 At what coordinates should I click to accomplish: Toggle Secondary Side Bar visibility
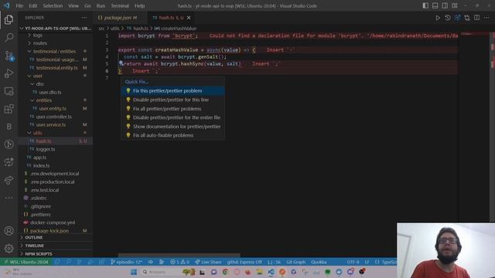coord(445,5)
